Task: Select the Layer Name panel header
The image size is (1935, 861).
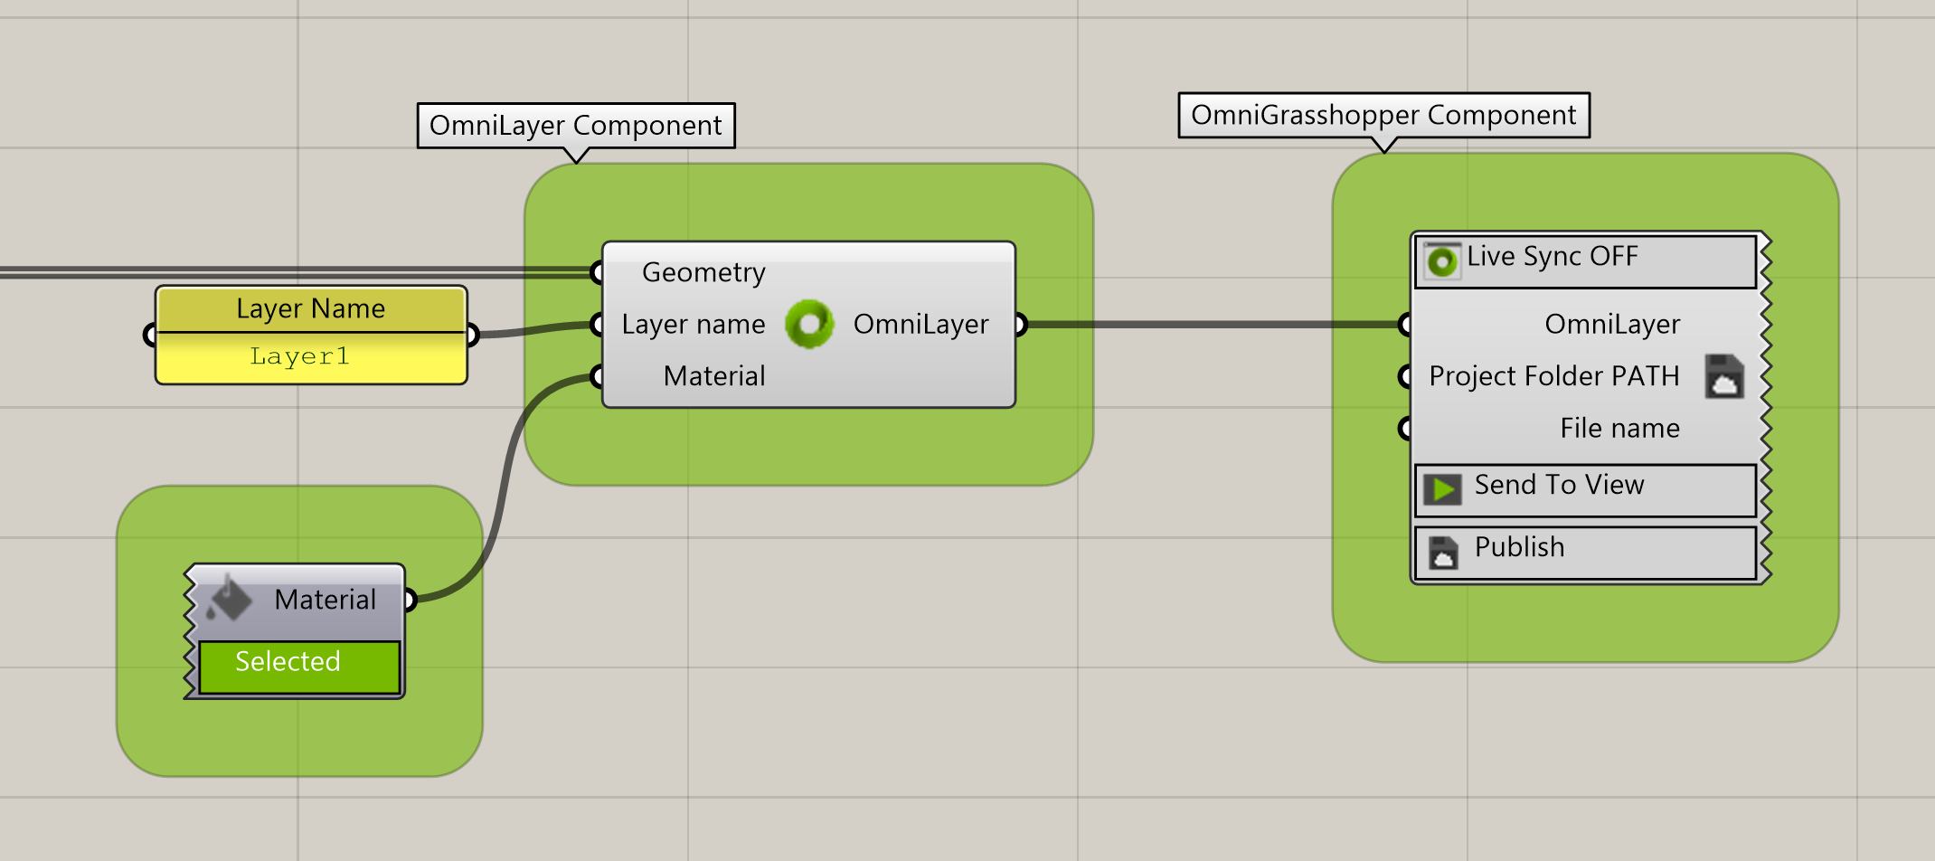Action: click(311, 309)
